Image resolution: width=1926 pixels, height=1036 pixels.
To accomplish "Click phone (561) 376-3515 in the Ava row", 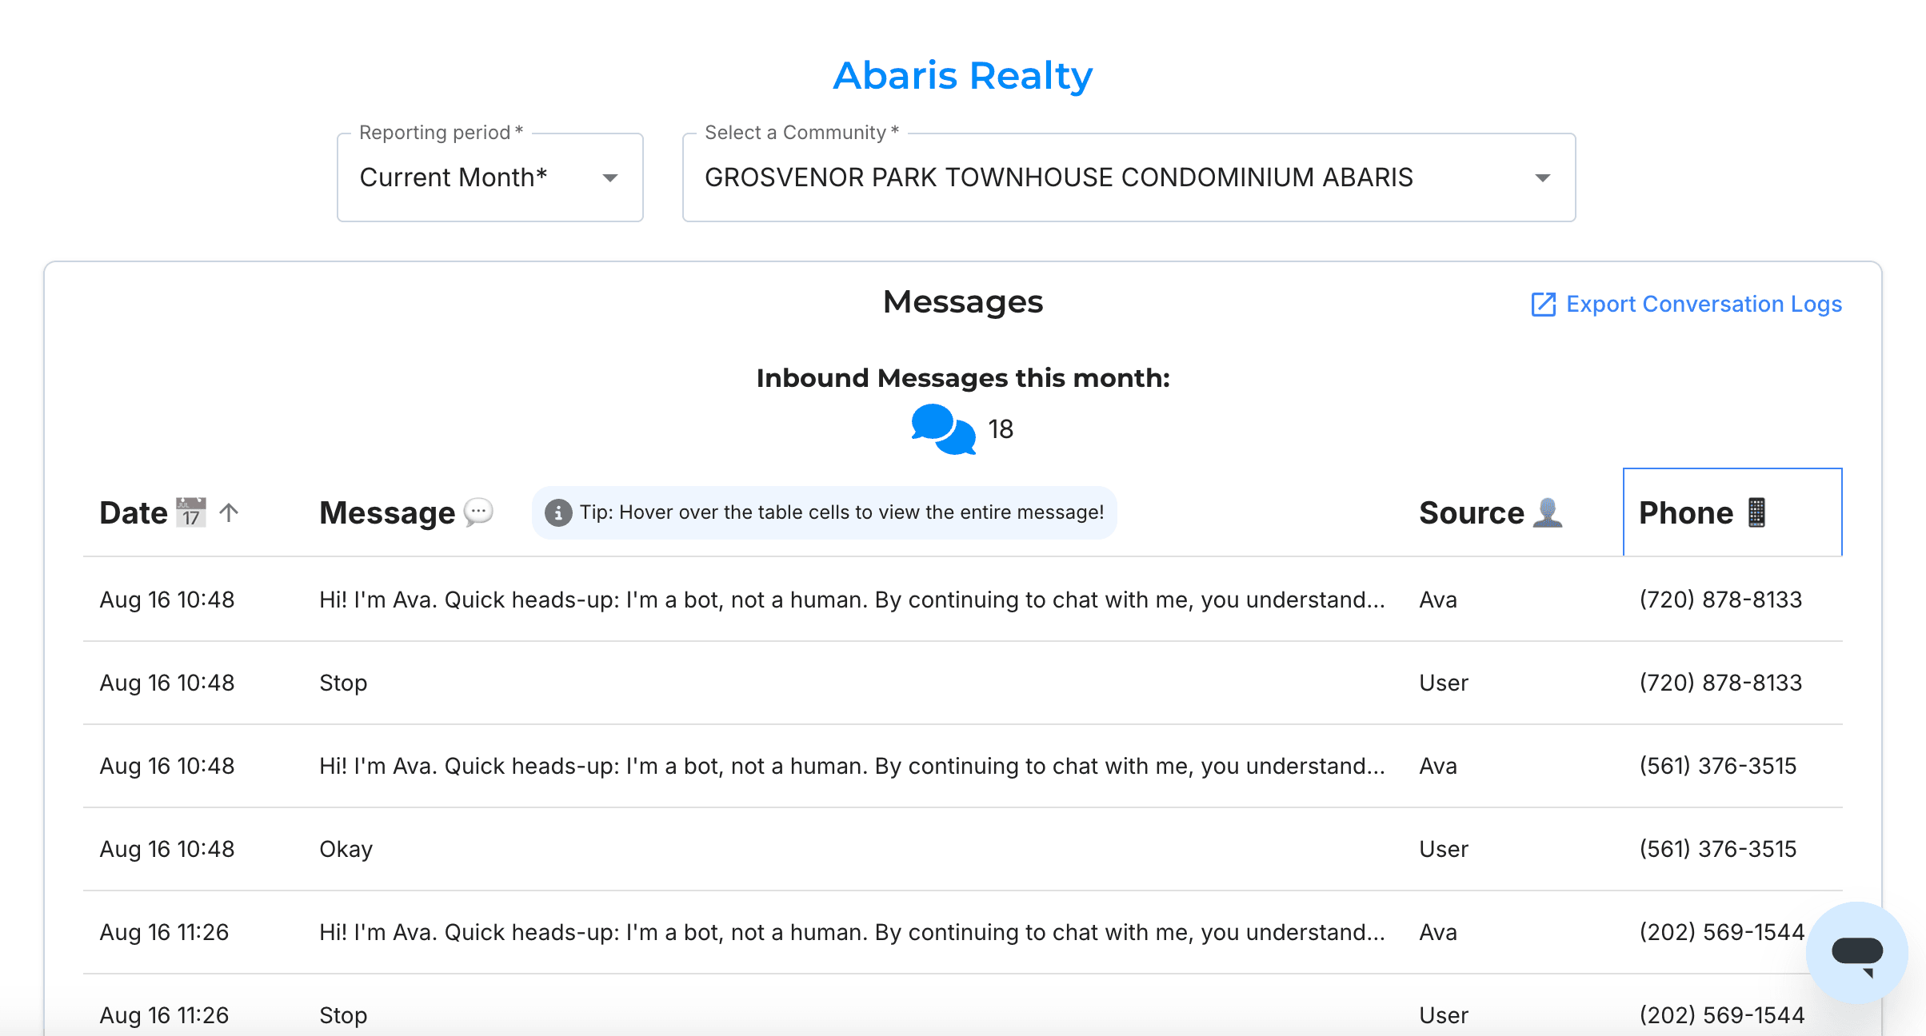I will [x=1718, y=766].
